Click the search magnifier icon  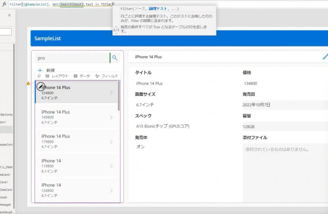114,58
